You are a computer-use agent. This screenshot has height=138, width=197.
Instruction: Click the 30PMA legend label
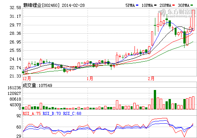[x=184, y=5]
